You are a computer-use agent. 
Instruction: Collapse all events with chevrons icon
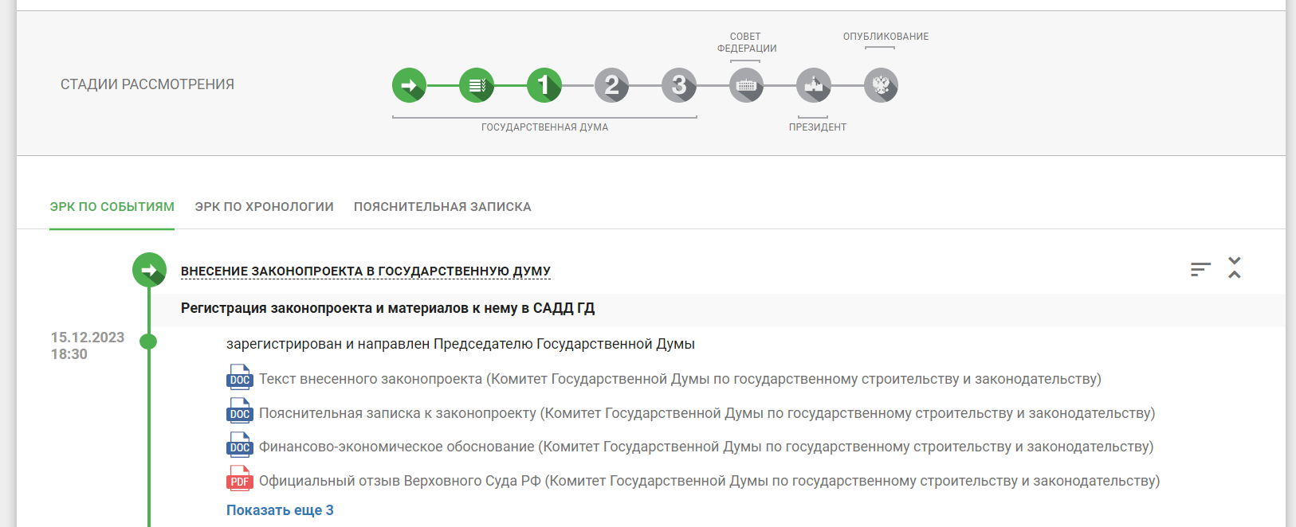(1235, 267)
